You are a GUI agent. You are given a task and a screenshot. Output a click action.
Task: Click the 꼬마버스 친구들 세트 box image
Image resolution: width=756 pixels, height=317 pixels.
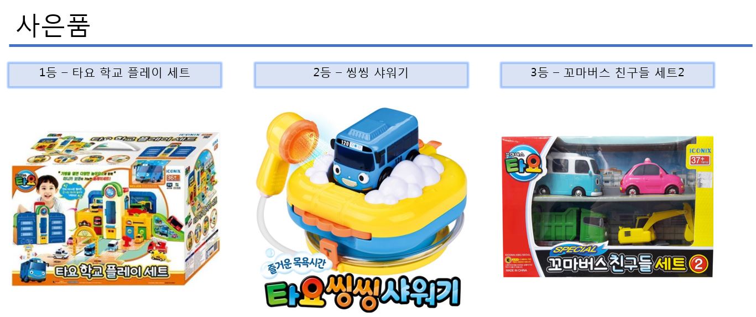(607, 207)
